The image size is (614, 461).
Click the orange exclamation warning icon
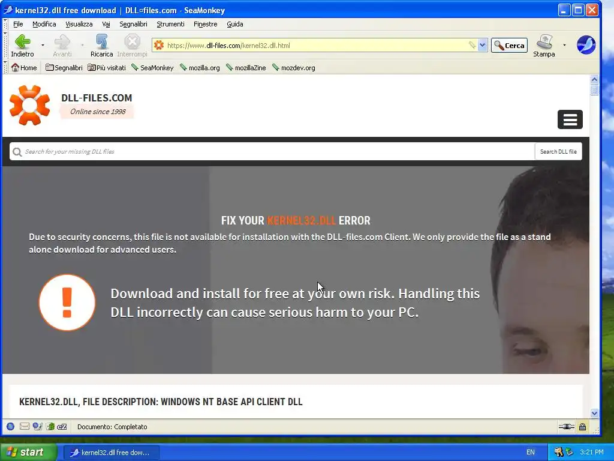click(67, 303)
